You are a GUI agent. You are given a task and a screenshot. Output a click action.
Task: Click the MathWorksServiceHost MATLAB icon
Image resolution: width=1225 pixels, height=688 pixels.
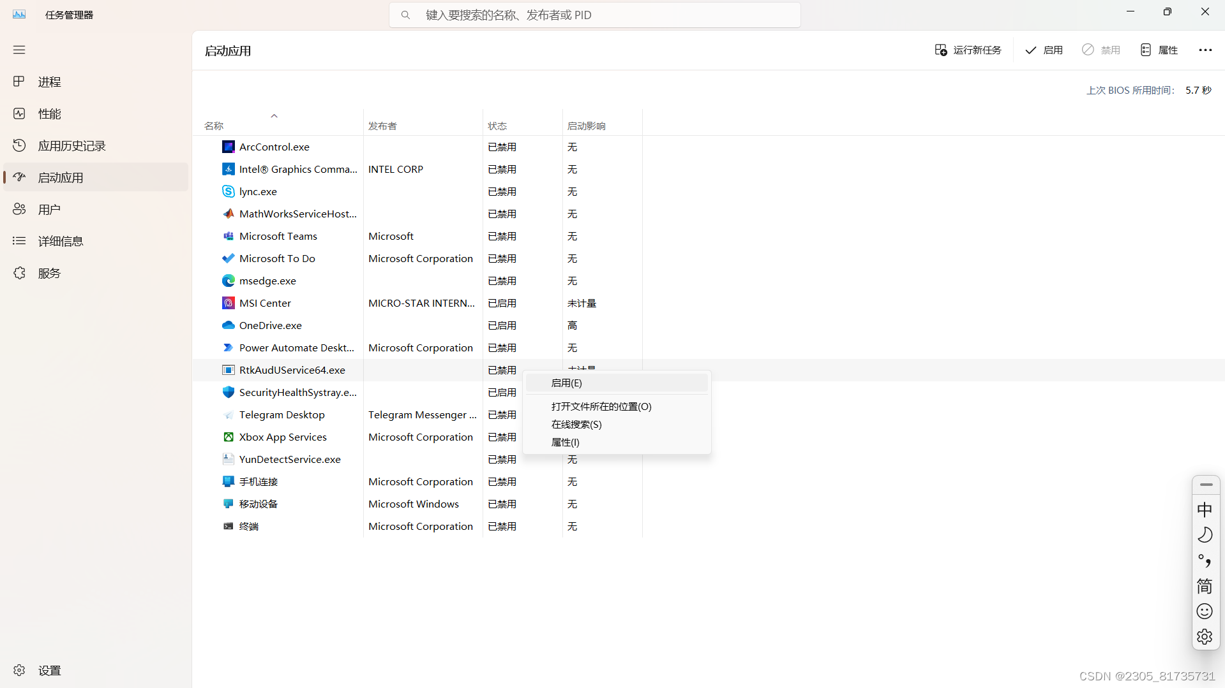click(x=228, y=214)
